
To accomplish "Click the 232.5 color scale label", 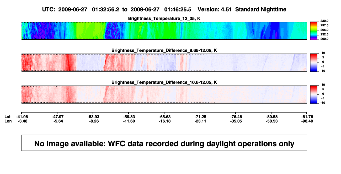I will 324,34.
